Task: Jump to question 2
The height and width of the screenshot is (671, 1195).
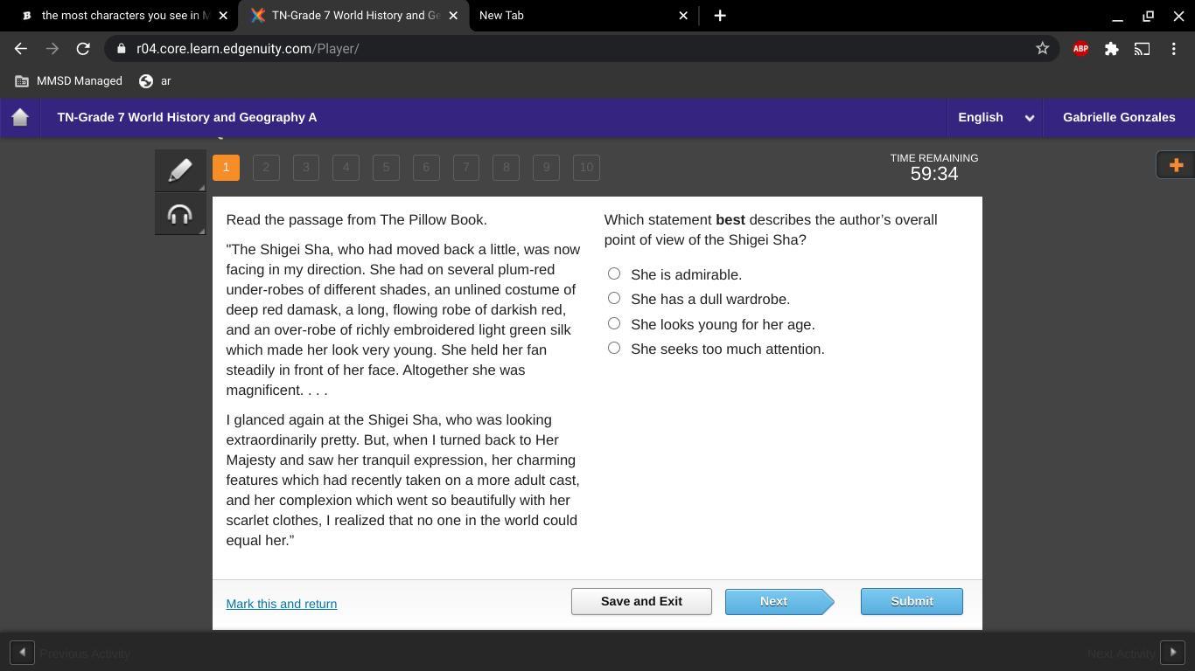Action: [266, 167]
